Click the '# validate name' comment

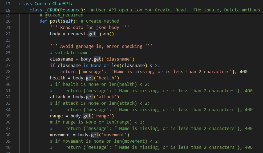tap(69, 53)
